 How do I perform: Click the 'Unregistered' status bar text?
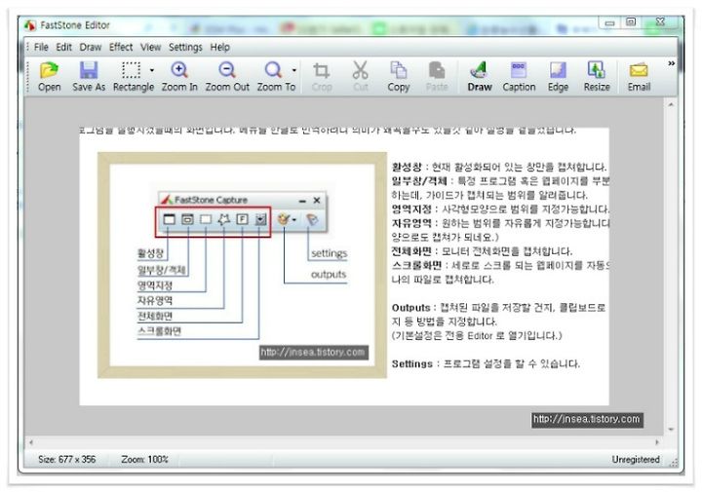pyautogui.click(x=636, y=459)
